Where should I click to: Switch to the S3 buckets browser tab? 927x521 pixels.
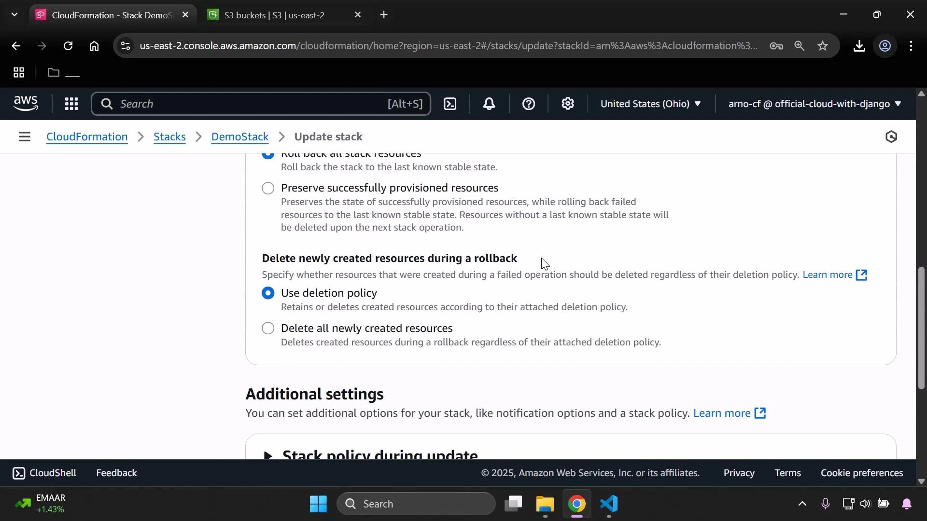274,15
